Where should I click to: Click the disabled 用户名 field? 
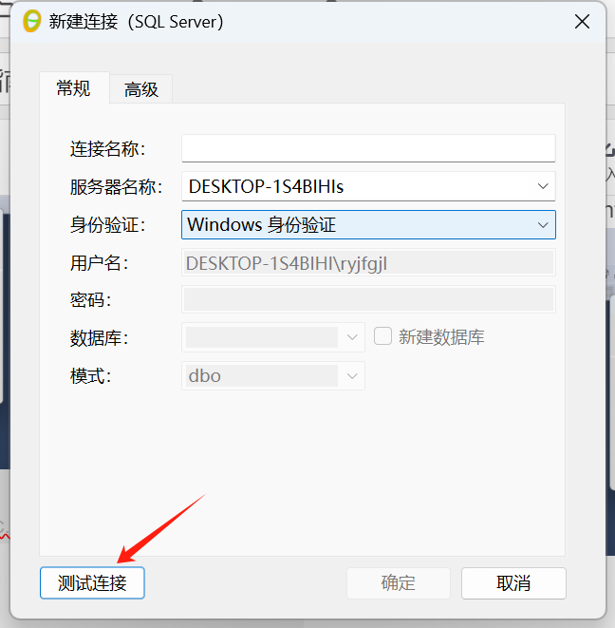tap(368, 263)
